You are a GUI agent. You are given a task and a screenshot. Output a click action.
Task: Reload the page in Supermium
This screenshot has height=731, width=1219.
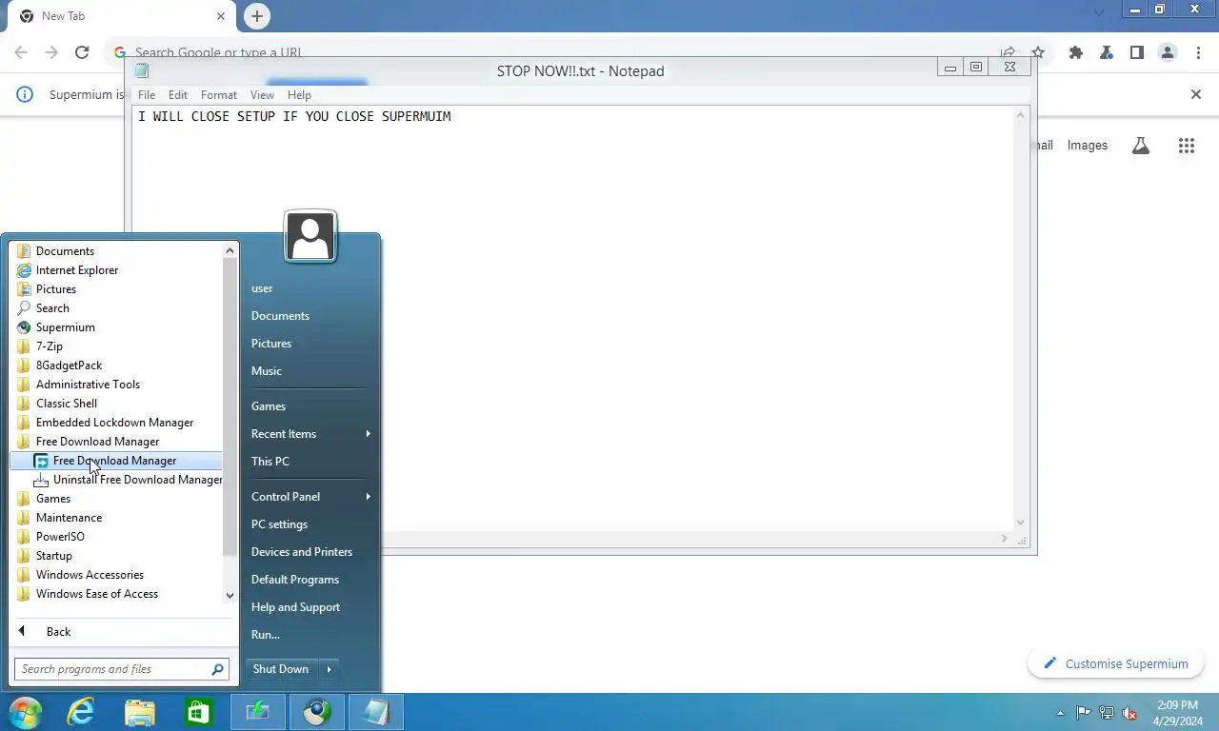pyautogui.click(x=82, y=53)
